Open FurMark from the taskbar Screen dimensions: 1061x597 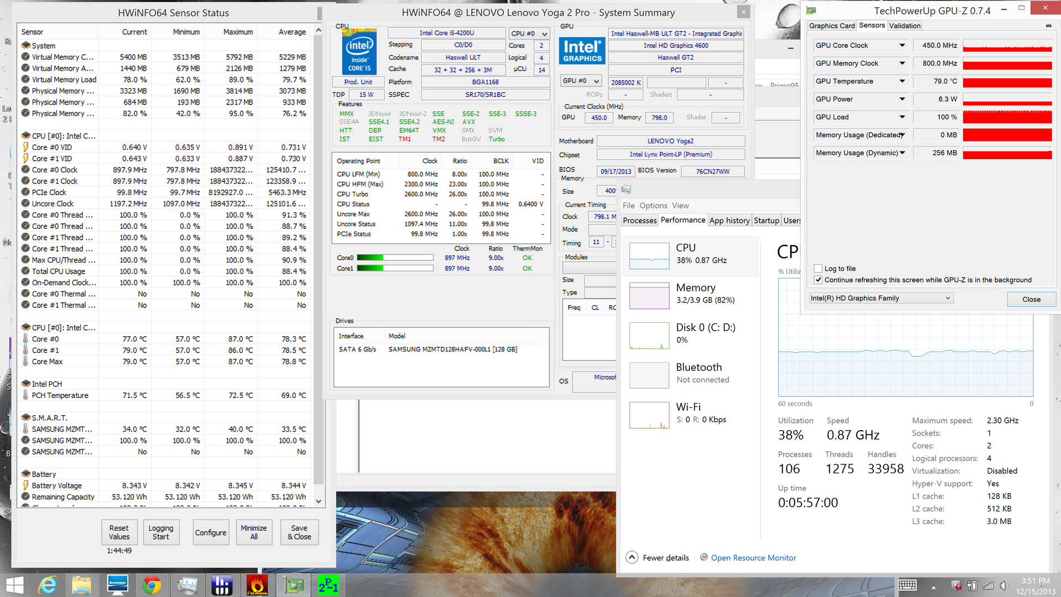pos(257,585)
